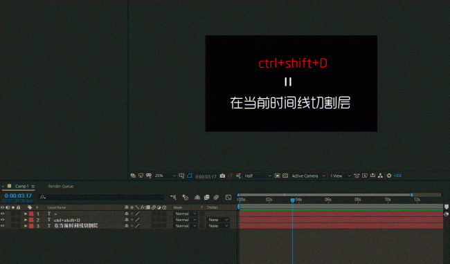
Task: Click the Layer Name column header
Action: pos(57,207)
